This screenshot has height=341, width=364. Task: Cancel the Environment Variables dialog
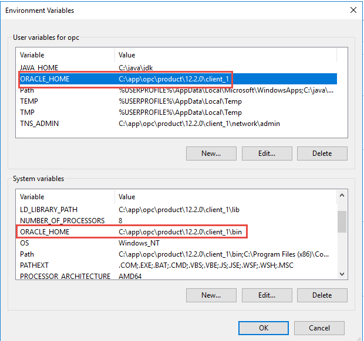click(x=319, y=328)
